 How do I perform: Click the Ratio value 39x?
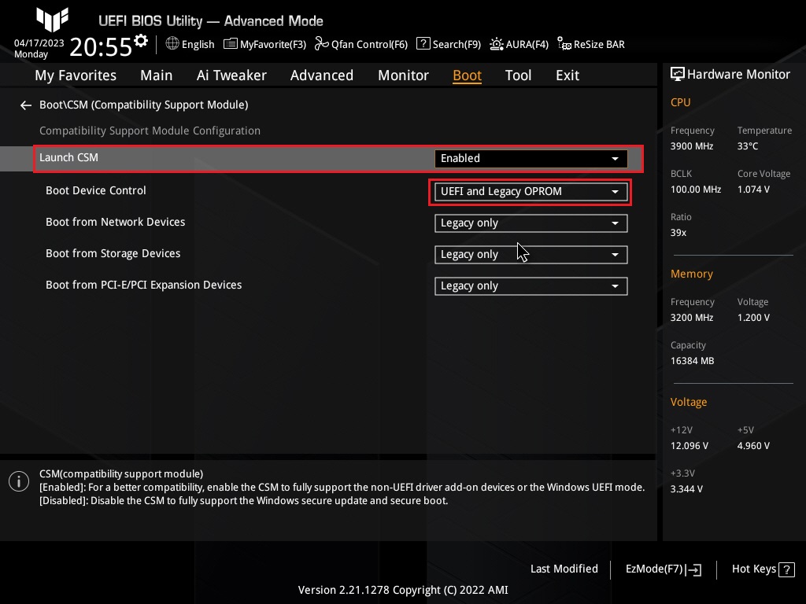(x=678, y=233)
